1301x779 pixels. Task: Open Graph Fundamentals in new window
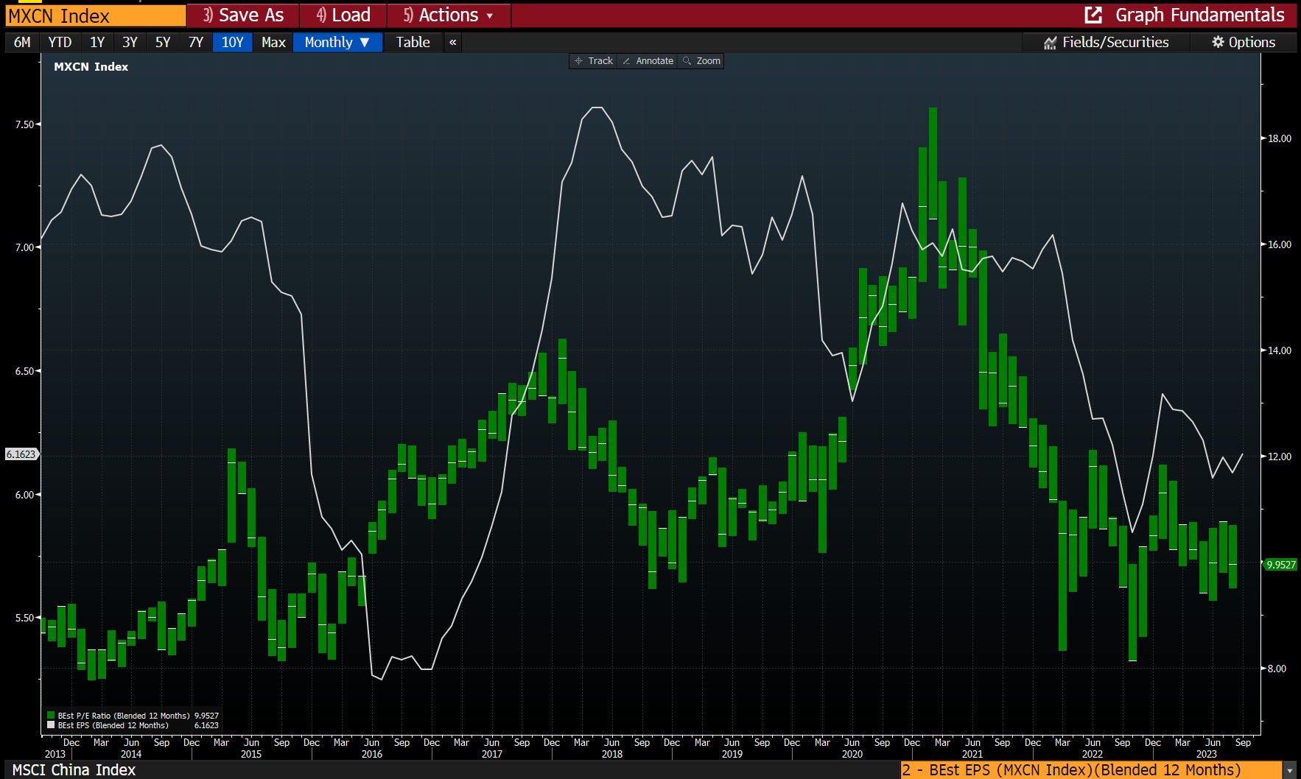[1185, 15]
